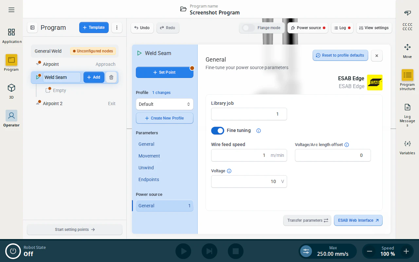
Task: Select the General parameters tab
Action: click(165, 144)
